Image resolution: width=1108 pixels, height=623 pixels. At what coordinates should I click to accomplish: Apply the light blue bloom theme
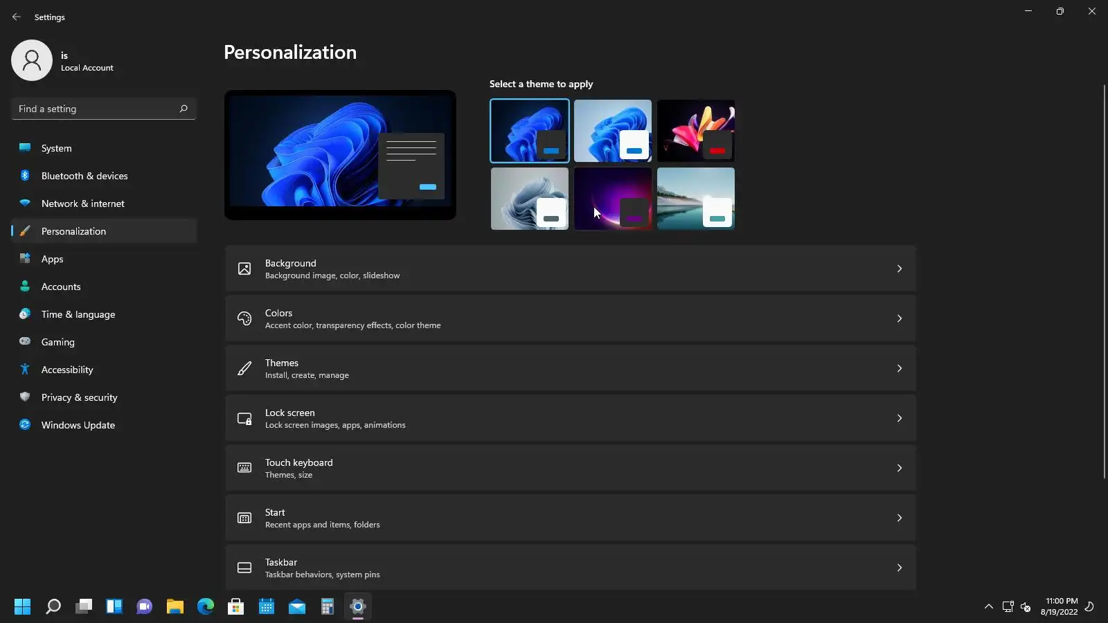coord(613,131)
